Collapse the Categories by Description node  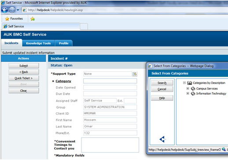click(x=184, y=83)
